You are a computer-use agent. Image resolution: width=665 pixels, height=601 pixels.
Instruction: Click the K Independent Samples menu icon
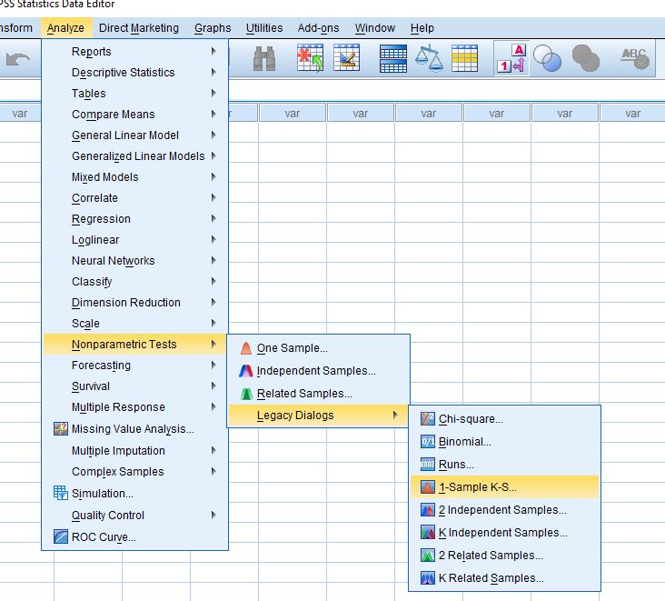[x=428, y=532]
